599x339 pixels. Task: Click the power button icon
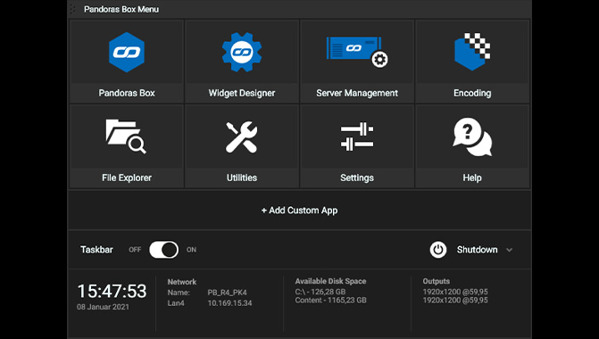[x=438, y=250]
